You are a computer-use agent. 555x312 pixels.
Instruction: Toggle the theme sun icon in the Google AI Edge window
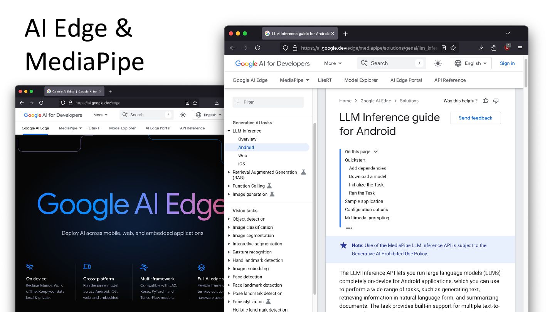coord(183,115)
